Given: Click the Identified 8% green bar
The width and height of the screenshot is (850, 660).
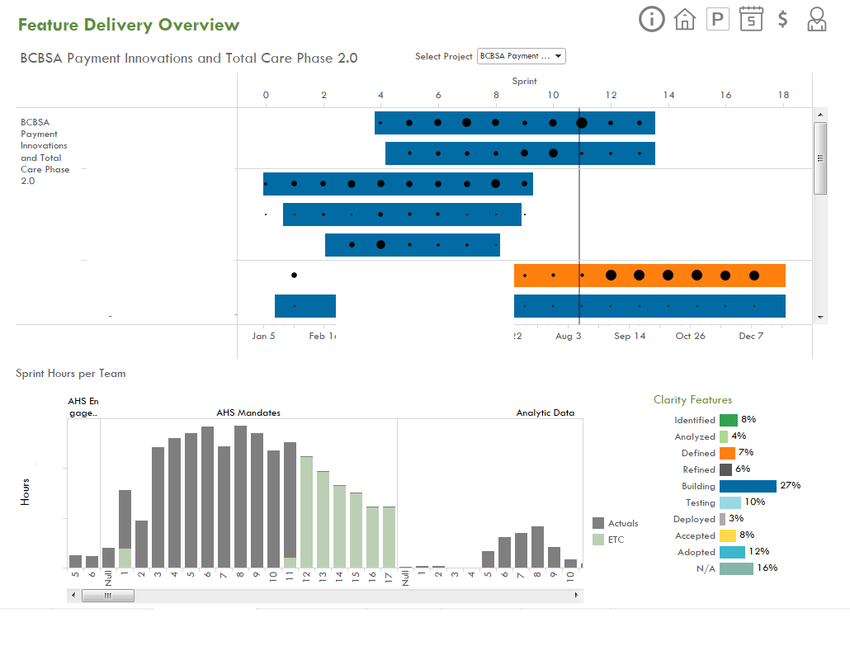Looking at the screenshot, I should point(729,420).
